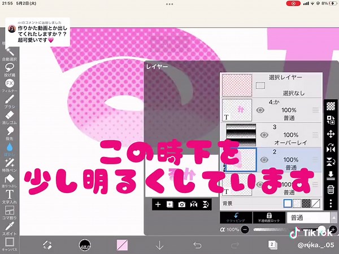This screenshot has width=339, height=254.
Task: Open the layers count button
Action: [272, 245]
